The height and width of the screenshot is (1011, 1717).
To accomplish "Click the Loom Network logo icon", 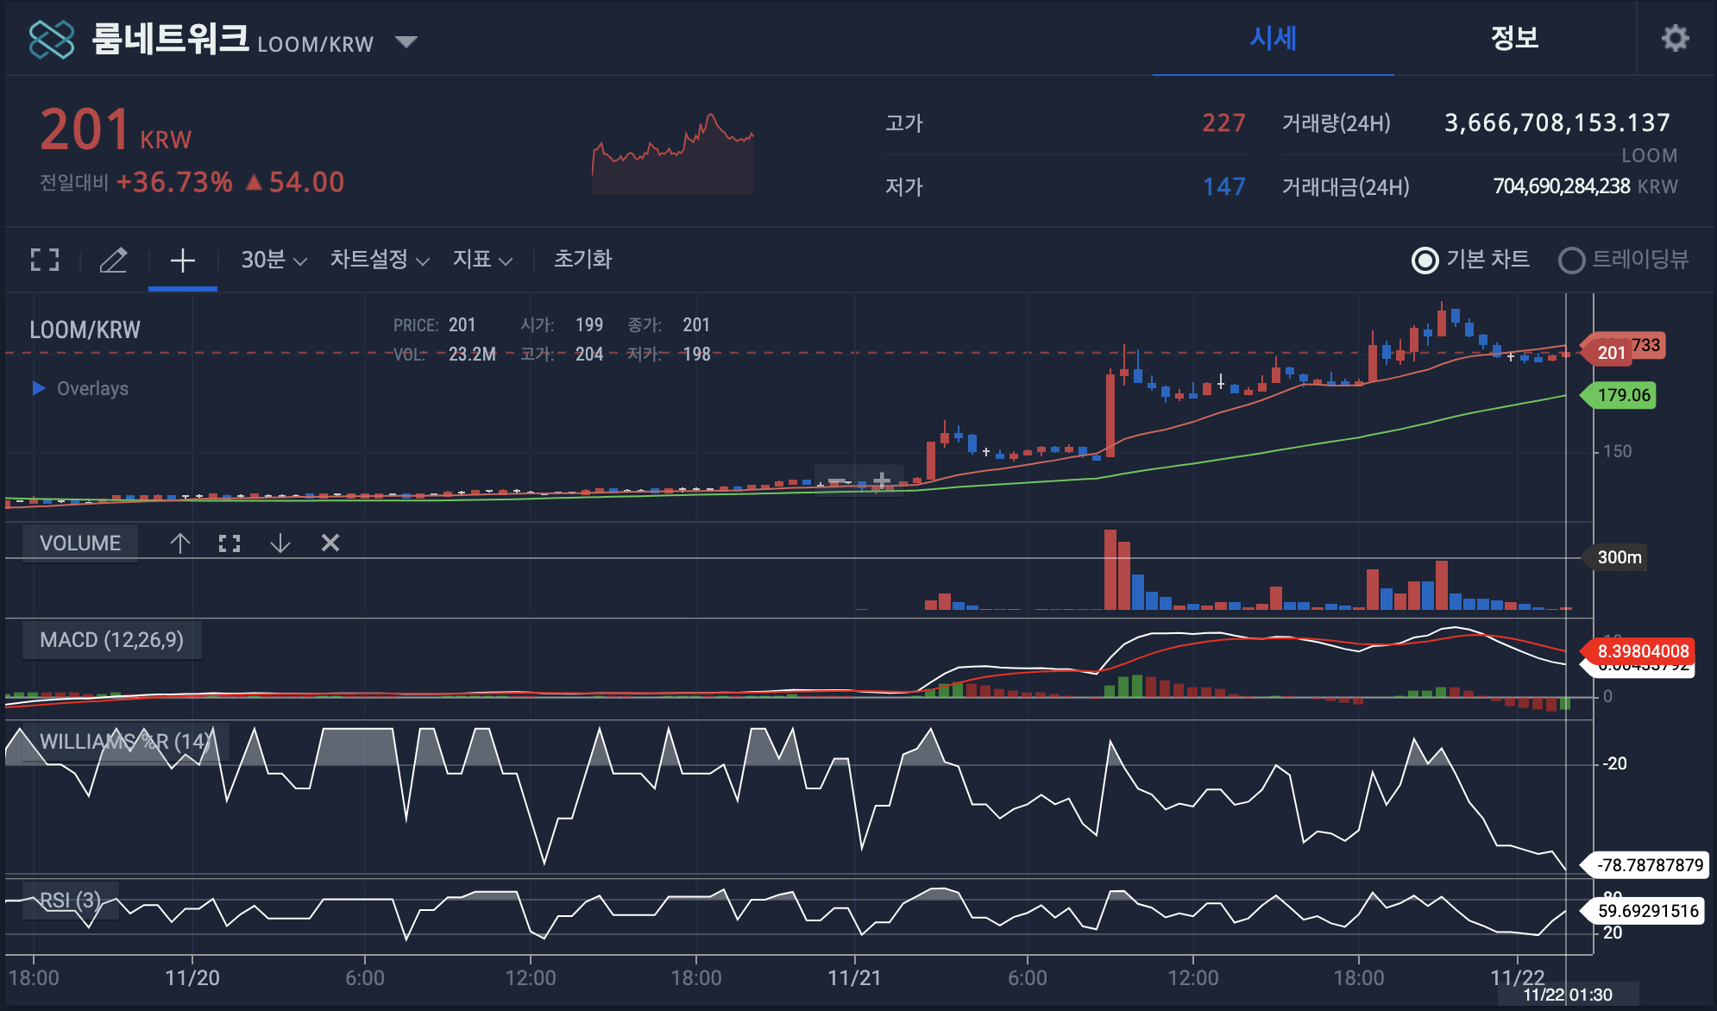I will tap(52, 39).
